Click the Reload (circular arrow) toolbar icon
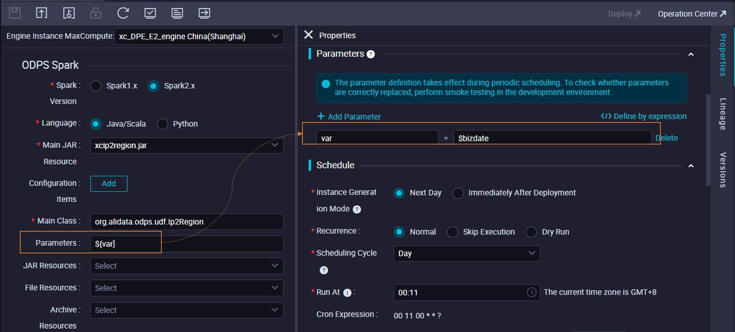 pos(123,13)
